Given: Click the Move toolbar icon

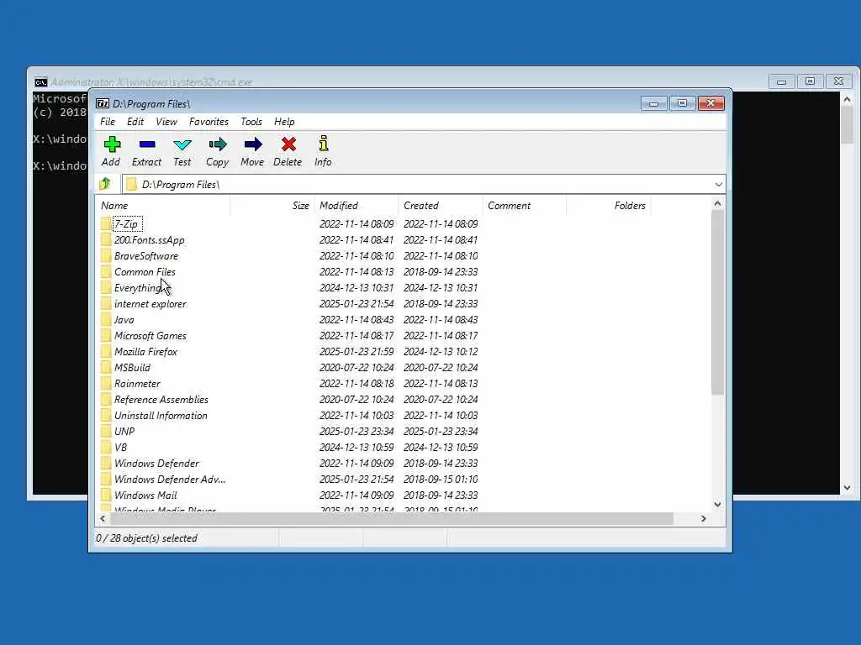Looking at the screenshot, I should [252, 144].
